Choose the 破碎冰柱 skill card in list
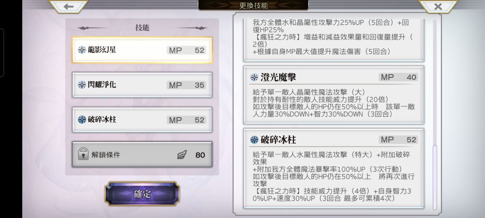The image size is (485, 218). (334, 168)
